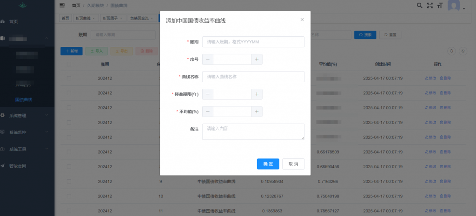Check the row with 序号 9
Image resolution: width=476 pixels, height=216 pixels.
click(69, 182)
